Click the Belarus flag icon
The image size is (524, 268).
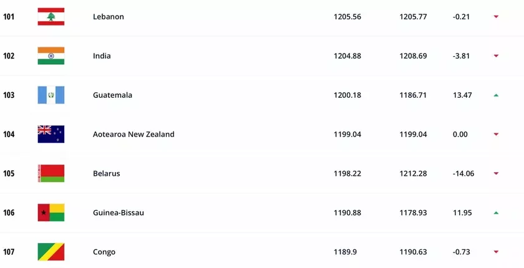[x=51, y=173]
